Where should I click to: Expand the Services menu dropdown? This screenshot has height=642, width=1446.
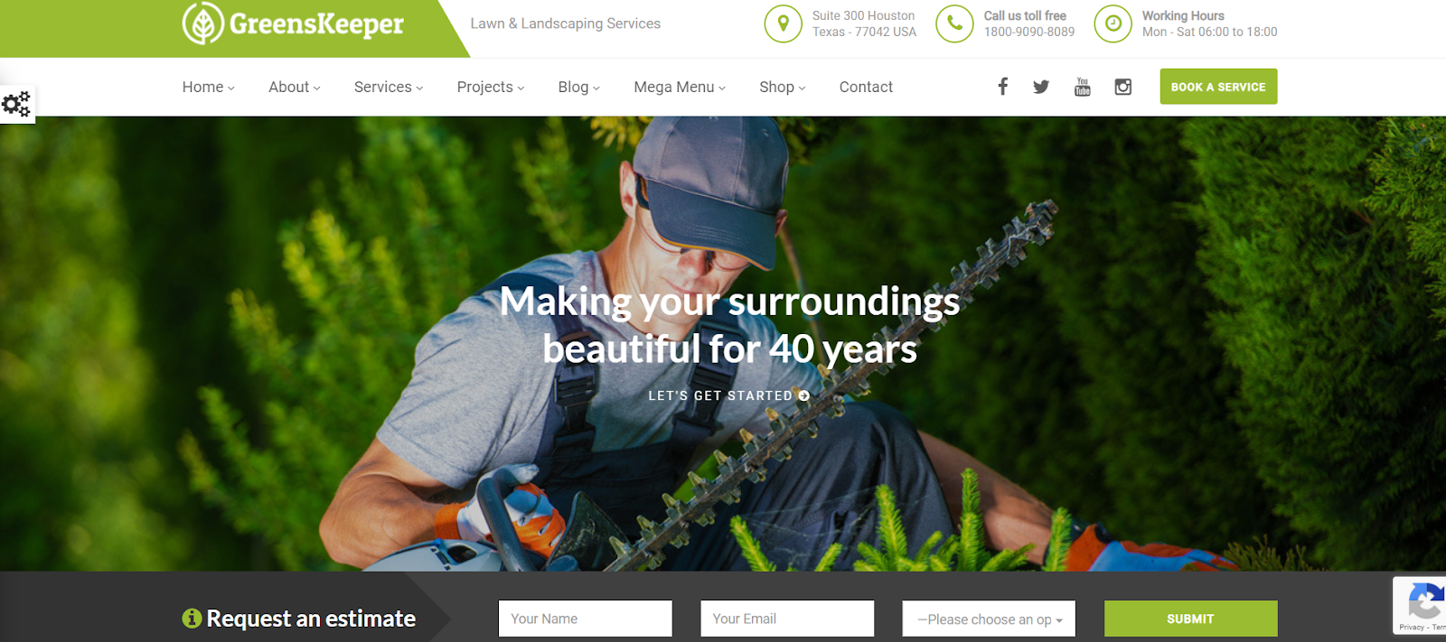(389, 87)
